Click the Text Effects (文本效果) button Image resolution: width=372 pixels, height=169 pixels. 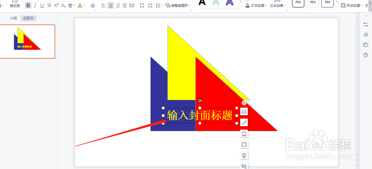coord(277,6)
